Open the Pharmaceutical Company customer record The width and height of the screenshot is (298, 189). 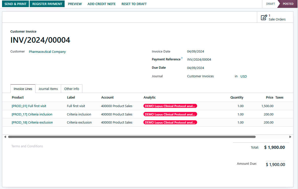(x=47, y=52)
